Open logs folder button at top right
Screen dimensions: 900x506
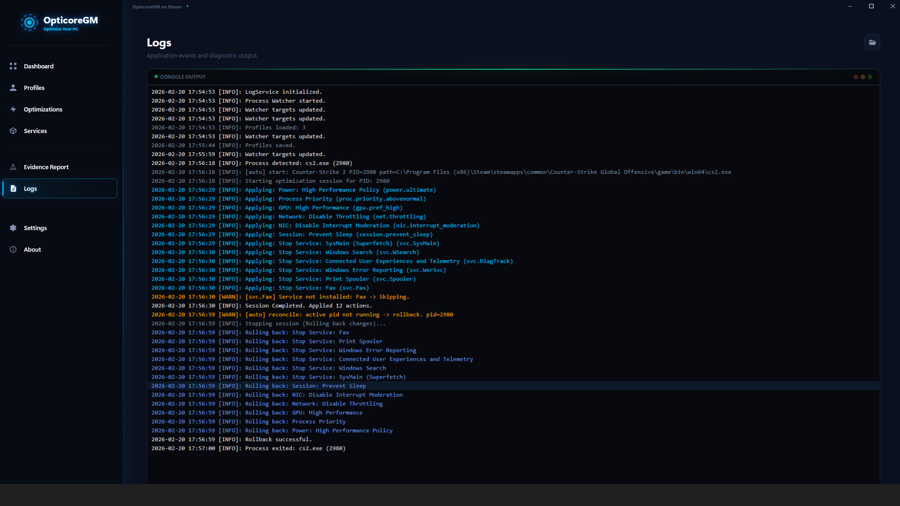click(x=872, y=42)
